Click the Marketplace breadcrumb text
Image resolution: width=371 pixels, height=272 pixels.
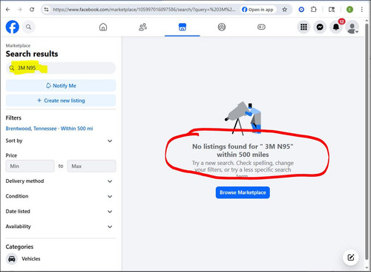[x=18, y=45]
